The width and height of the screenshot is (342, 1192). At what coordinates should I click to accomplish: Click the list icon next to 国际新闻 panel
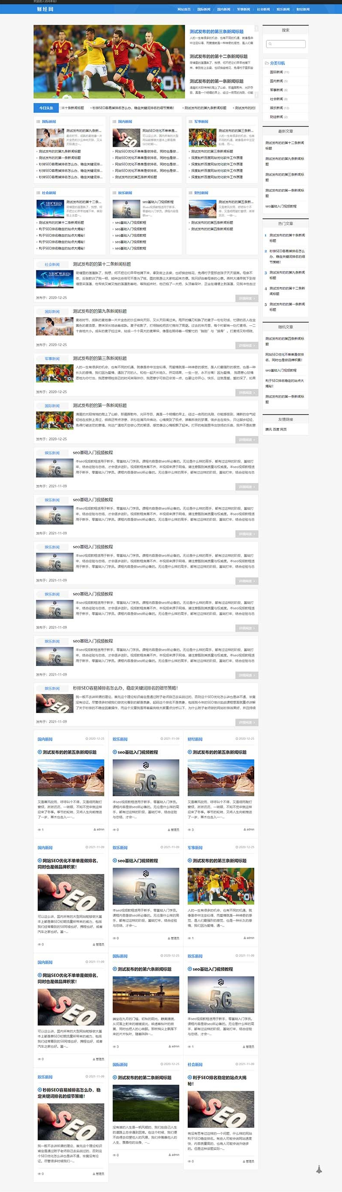pos(38,122)
